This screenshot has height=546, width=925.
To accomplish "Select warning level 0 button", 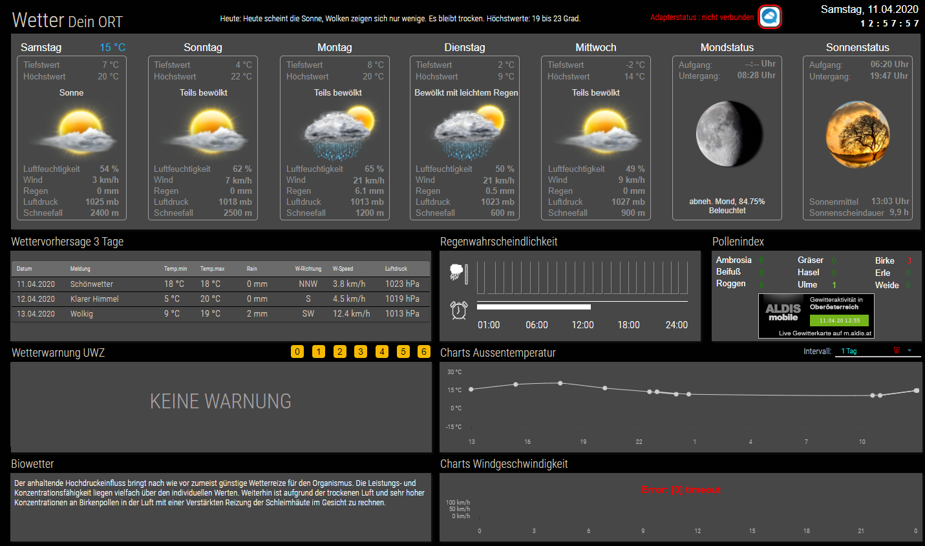I will [297, 352].
